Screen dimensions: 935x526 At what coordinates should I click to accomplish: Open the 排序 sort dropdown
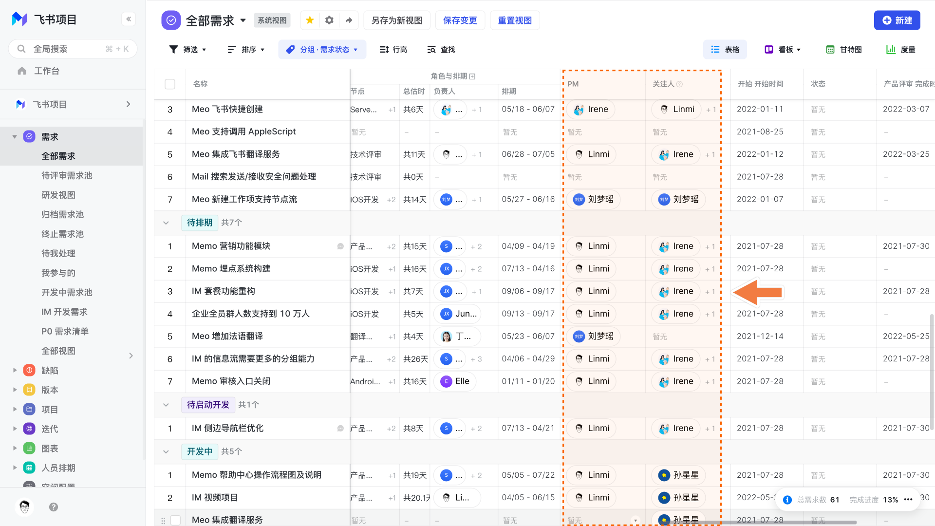coord(246,50)
